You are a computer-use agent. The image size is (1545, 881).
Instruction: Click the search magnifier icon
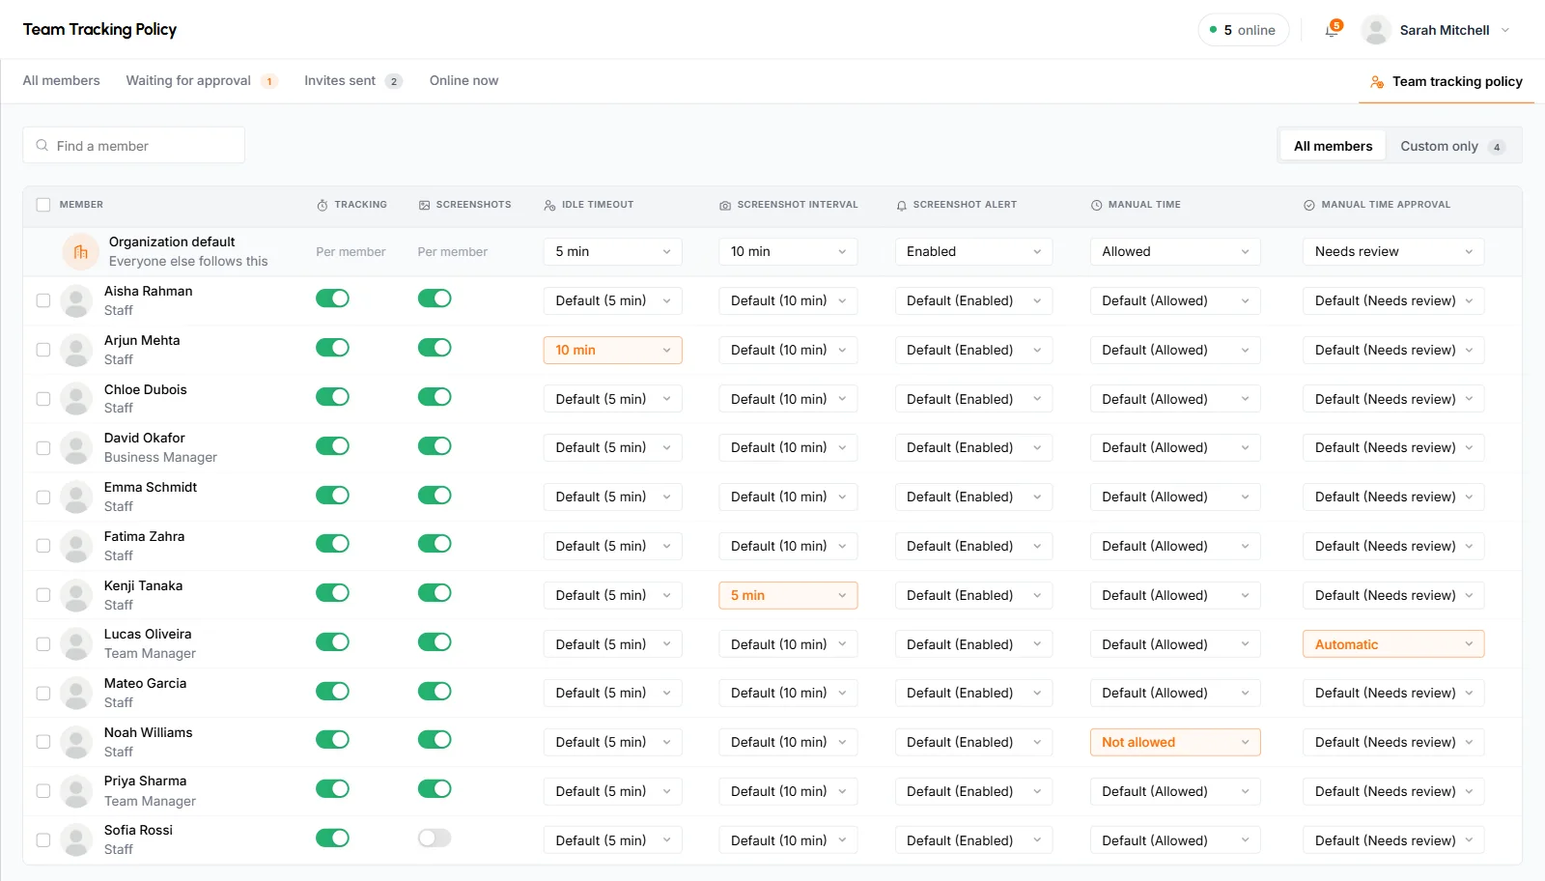(42, 146)
